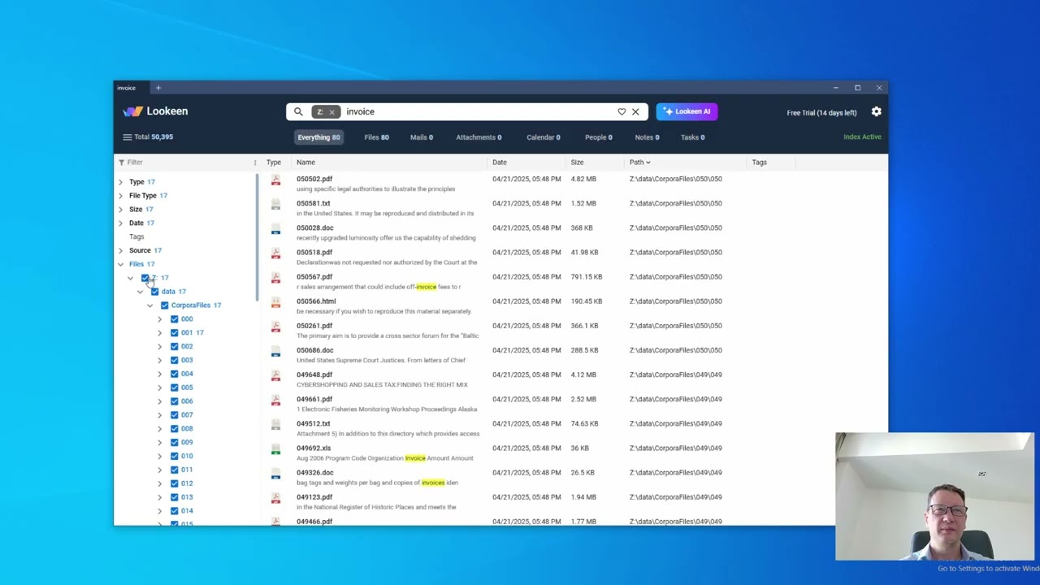Click Word icon of 050028.doc

(275, 229)
